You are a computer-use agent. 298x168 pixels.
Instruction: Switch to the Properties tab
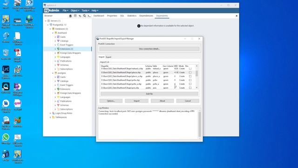112,16
